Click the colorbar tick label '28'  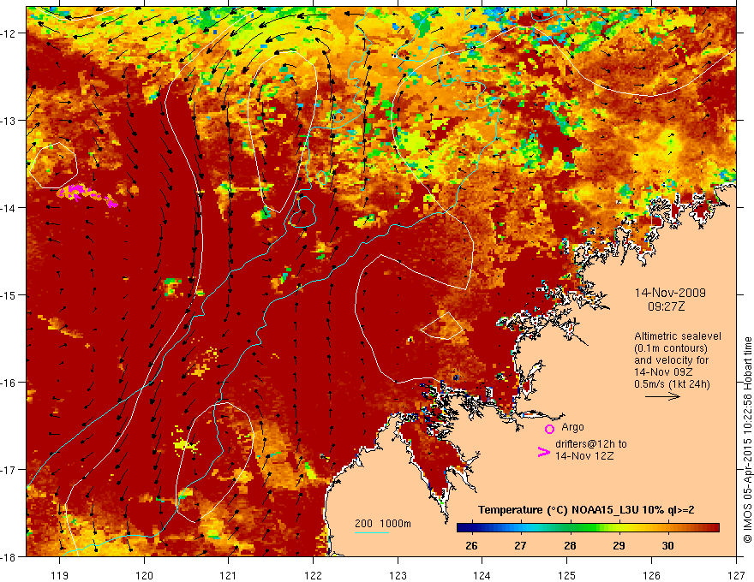[x=570, y=546]
